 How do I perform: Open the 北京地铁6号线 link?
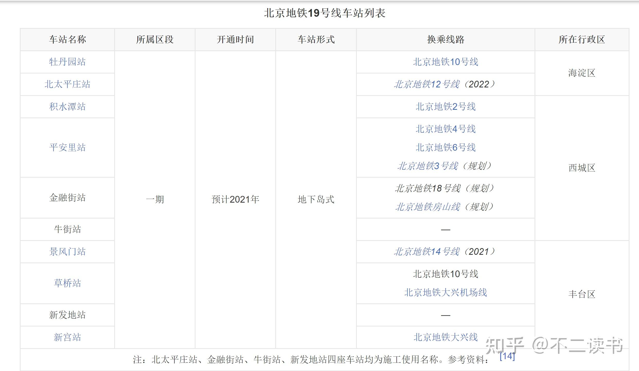tap(445, 148)
